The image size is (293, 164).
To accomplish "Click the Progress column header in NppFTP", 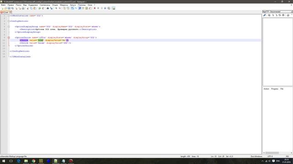I will click(275, 89).
